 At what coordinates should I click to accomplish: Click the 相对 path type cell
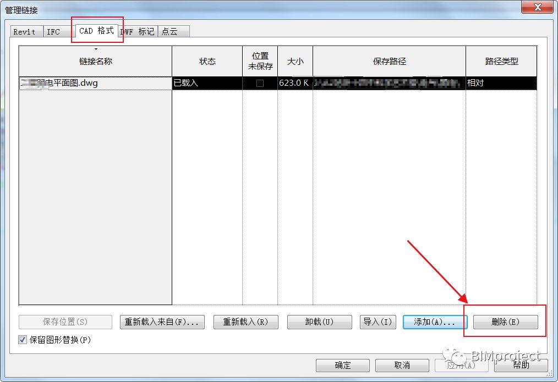pyautogui.click(x=501, y=83)
